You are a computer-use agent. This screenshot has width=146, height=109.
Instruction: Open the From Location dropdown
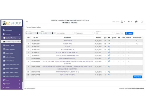(x=65, y=33)
